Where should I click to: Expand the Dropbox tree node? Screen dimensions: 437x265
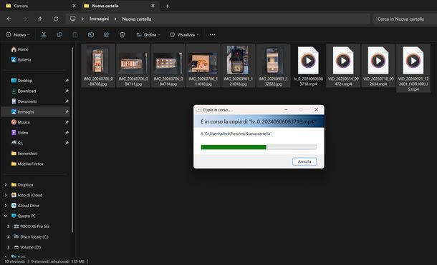(x=6, y=185)
